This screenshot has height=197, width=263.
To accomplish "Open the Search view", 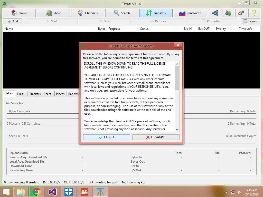I will (x=122, y=13).
